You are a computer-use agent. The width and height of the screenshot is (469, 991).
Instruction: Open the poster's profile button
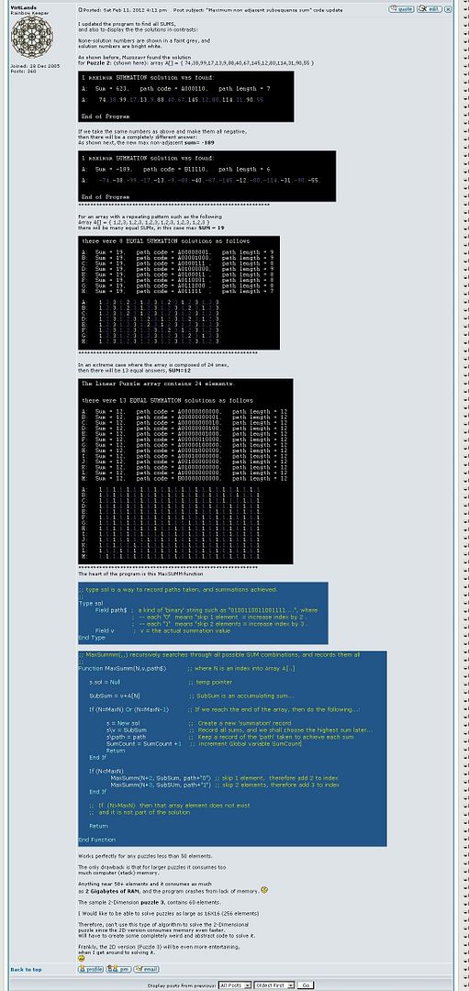click(x=91, y=969)
